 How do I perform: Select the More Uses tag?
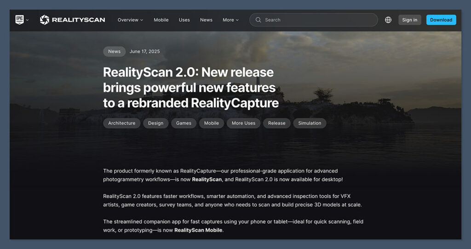click(243, 123)
